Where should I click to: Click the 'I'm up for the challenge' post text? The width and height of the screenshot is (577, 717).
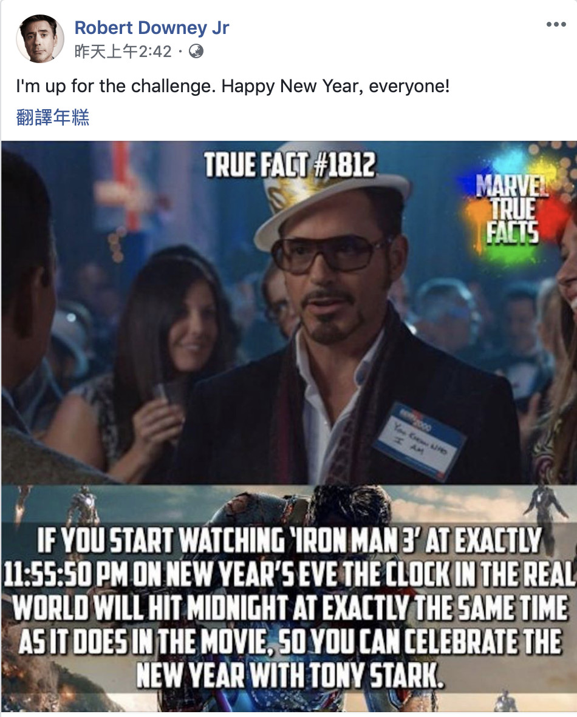233,86
